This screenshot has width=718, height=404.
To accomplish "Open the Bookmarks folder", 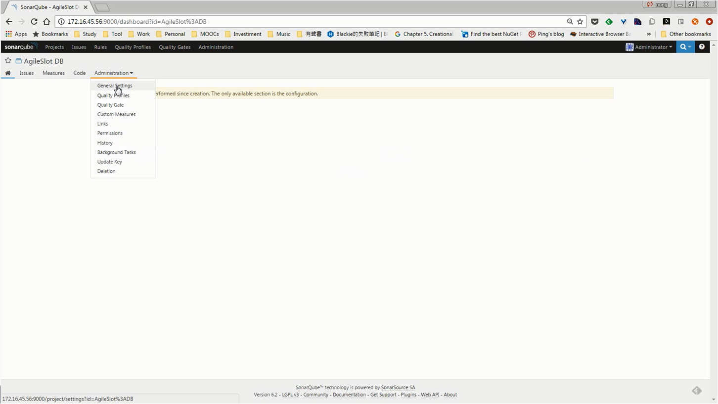I will 50,34.
